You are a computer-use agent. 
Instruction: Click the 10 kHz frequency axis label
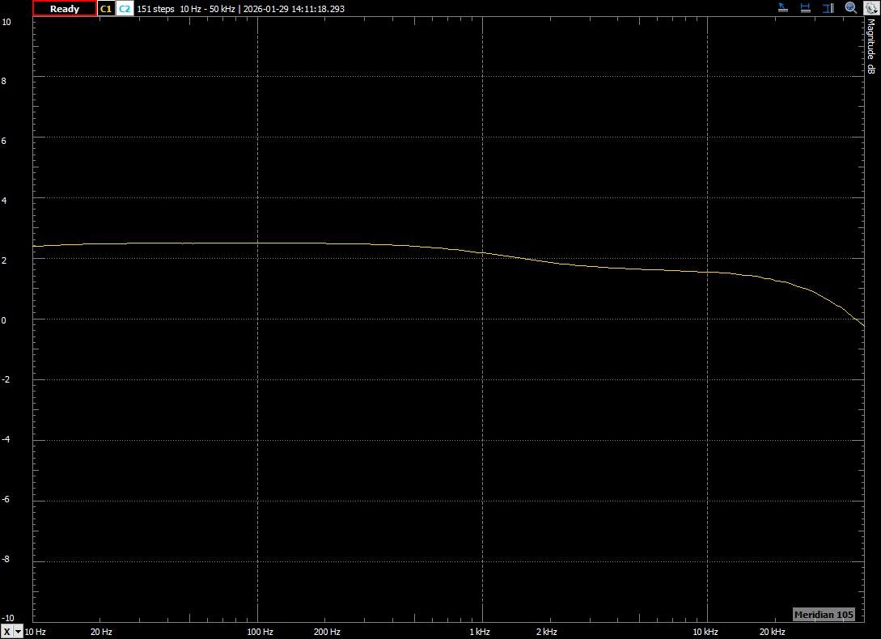point(705,632)
